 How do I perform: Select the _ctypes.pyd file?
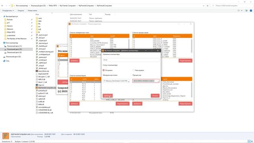(x=42, y=41)
